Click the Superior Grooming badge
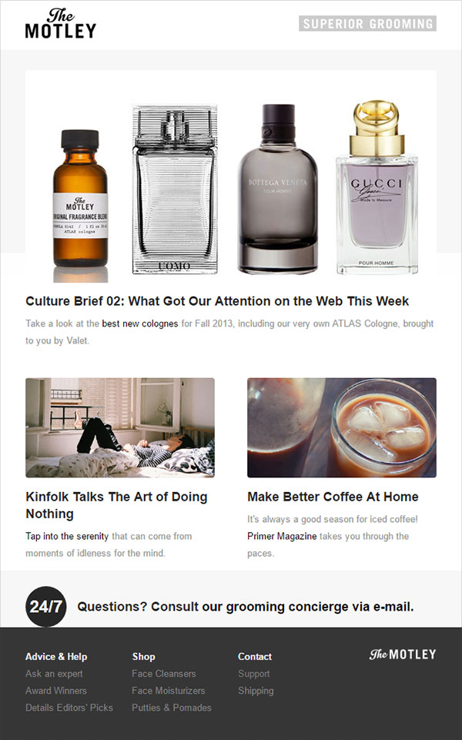This screenshot has width=462, height=740. click(x=367, y=24)
